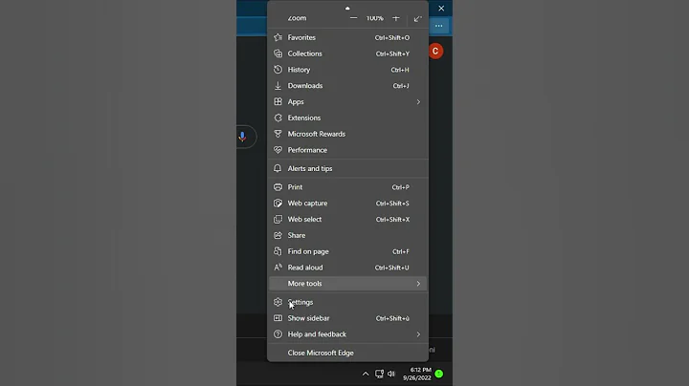Choose Web capture menu entry
The image size is (689, 386).
(347, 204)
